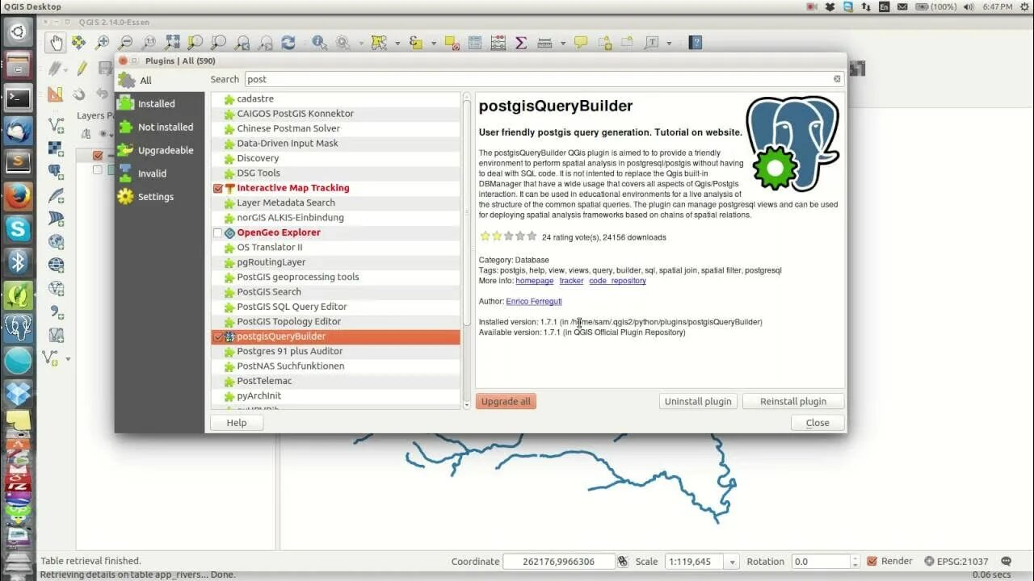Click the Add SpatiaLite Layer feather icon
Screen dimensions: 1034x581
(x=56, y=195)
